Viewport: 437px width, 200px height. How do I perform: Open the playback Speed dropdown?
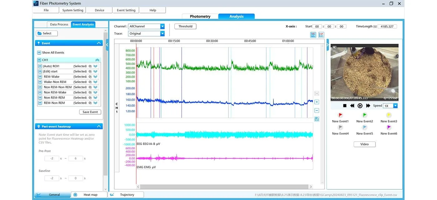coord(395,106)
